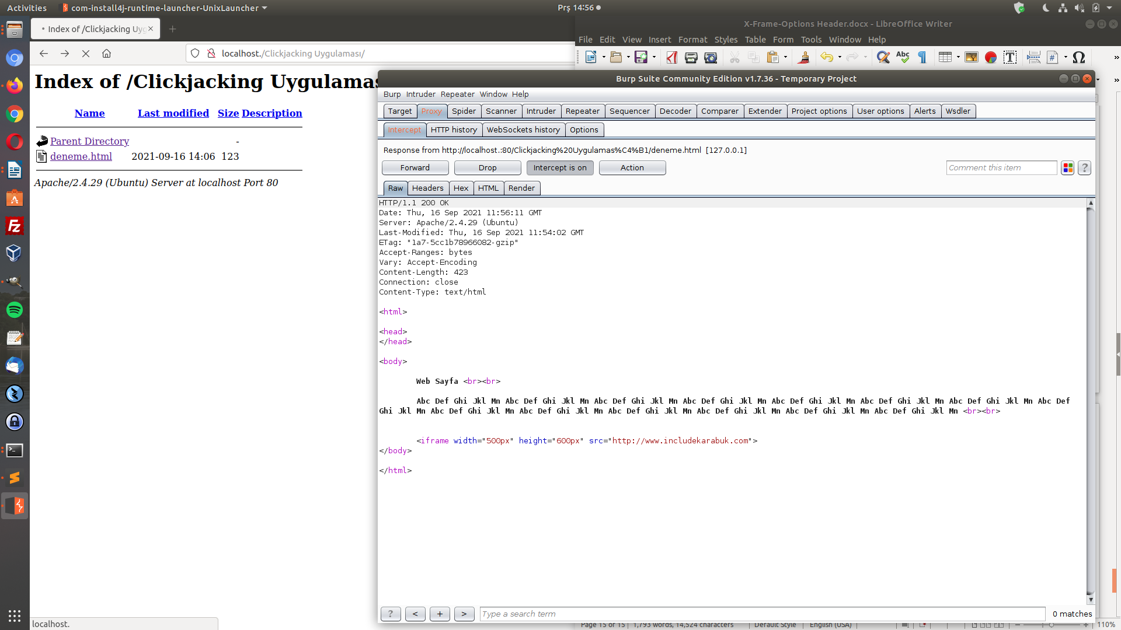Drop the intercepted response

pos(488,168)
